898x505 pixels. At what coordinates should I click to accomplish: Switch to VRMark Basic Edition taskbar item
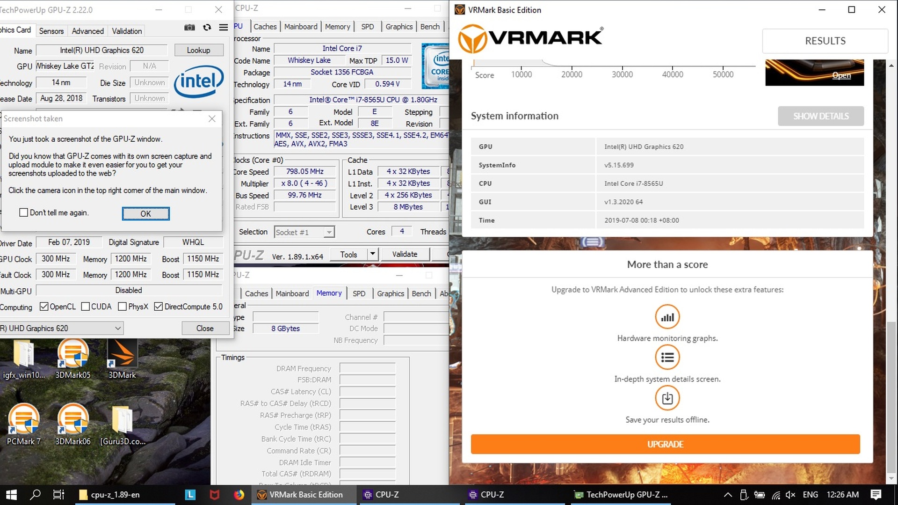pos(305,495)
